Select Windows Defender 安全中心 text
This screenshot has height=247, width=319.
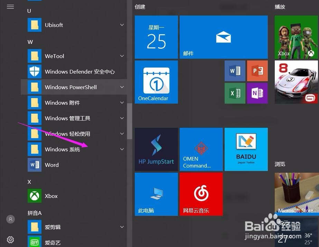80,72
